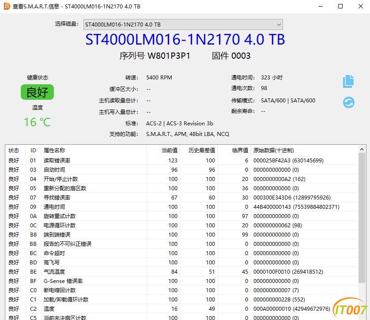Click the attribute table vertical scrollbar thumb
370x320 pixels.
tap(362, 218)
